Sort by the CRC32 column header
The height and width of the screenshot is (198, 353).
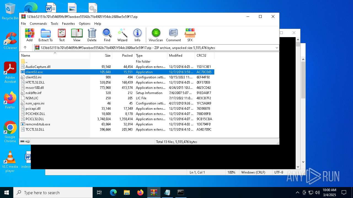coord(204,56)
